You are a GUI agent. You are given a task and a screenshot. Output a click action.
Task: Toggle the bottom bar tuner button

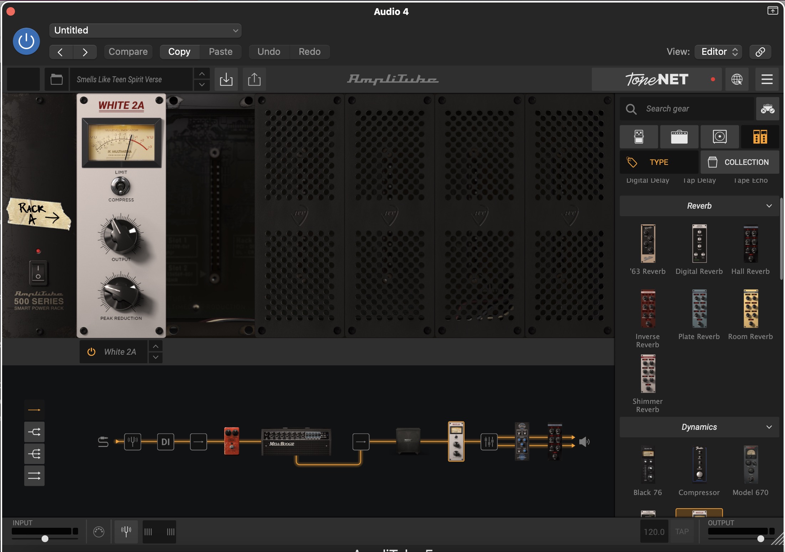coord(126,531)
